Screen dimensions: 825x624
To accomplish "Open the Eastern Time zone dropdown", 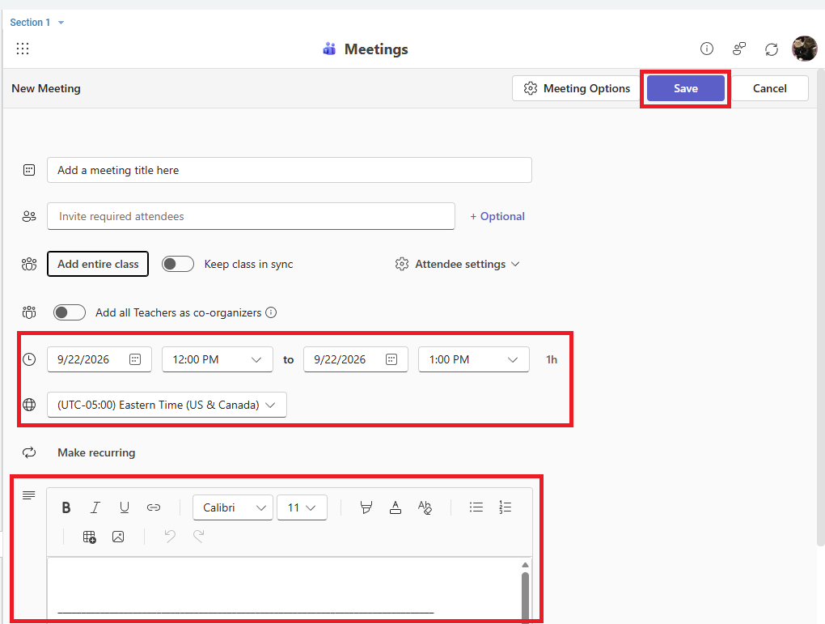I will click(x=167, y=405).
